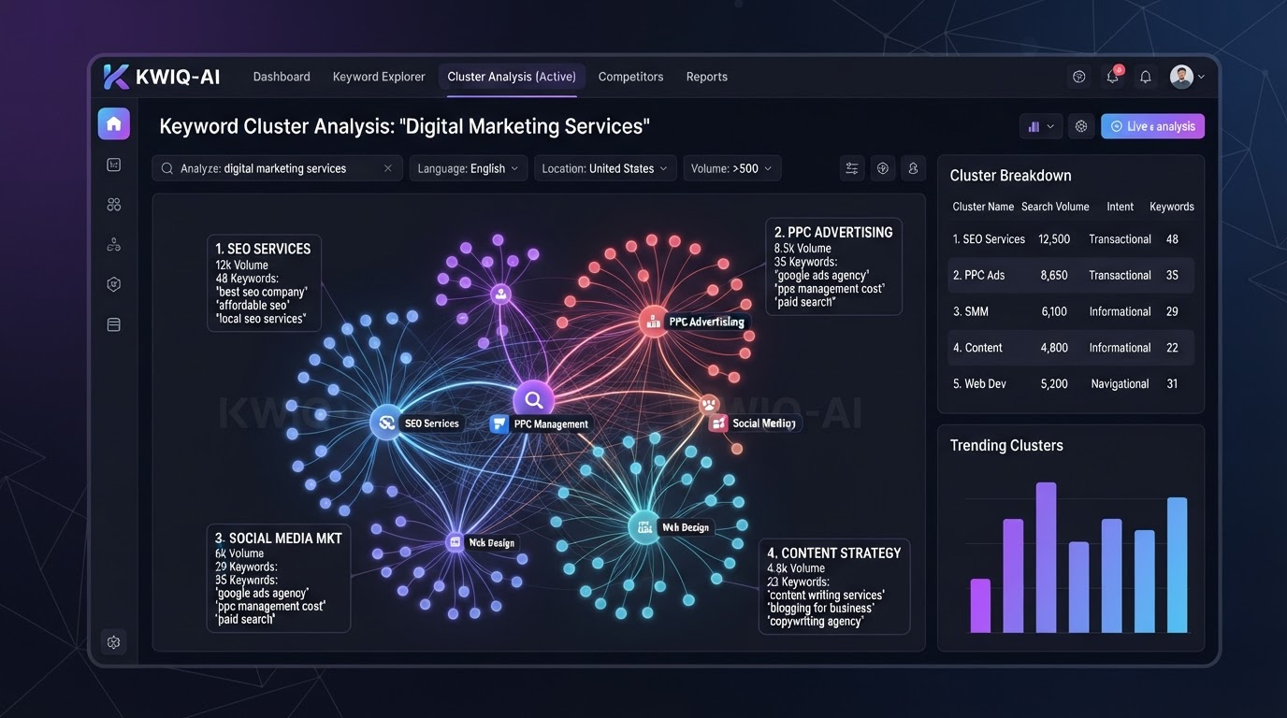Select the "1. SEO Services" table row

point(1071,239)
